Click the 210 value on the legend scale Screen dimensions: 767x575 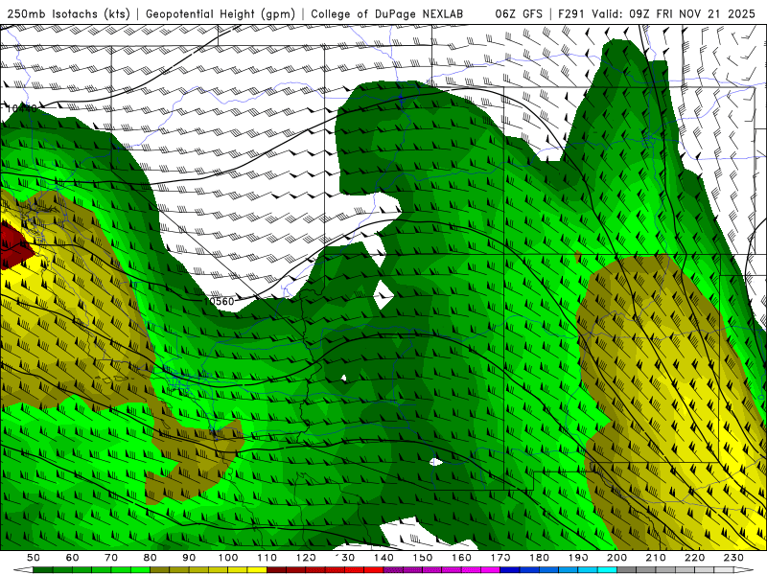[x=656, y=558]
